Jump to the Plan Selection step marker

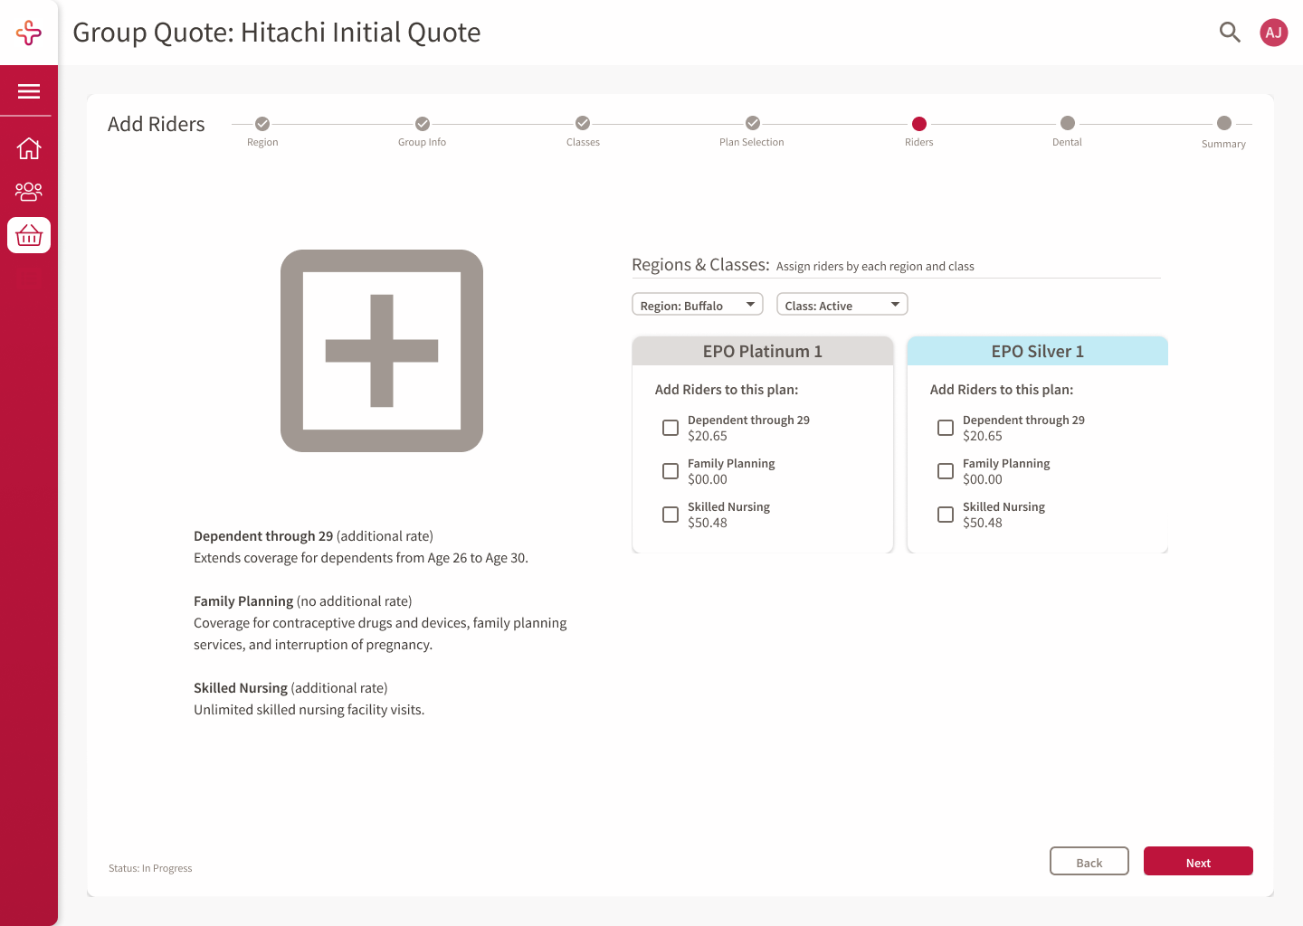753,123
